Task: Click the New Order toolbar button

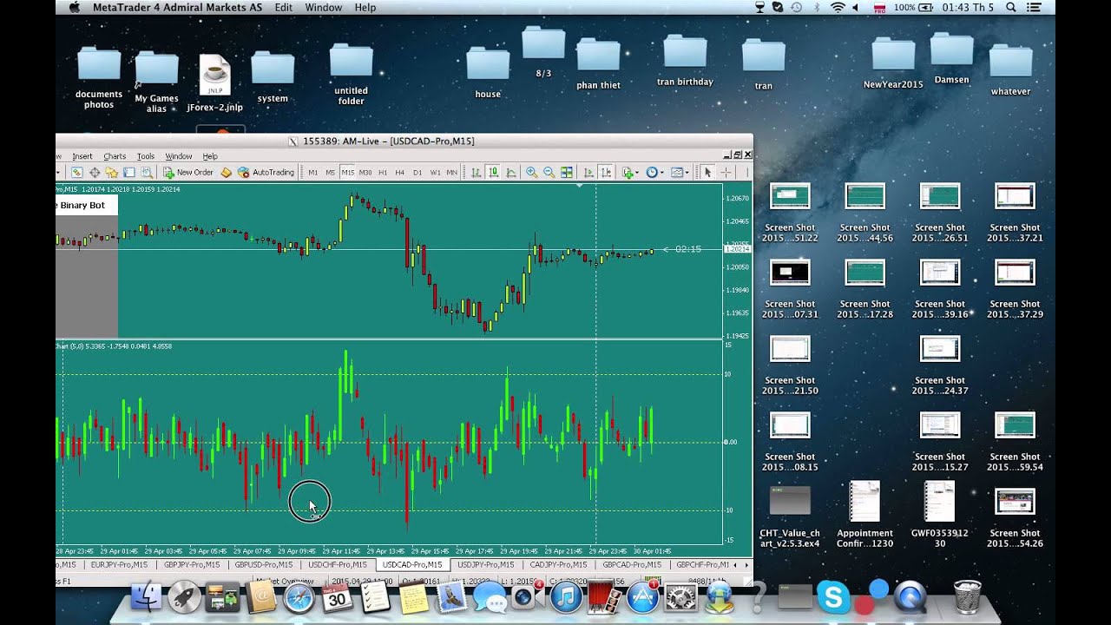Action: tap(188, 173)
